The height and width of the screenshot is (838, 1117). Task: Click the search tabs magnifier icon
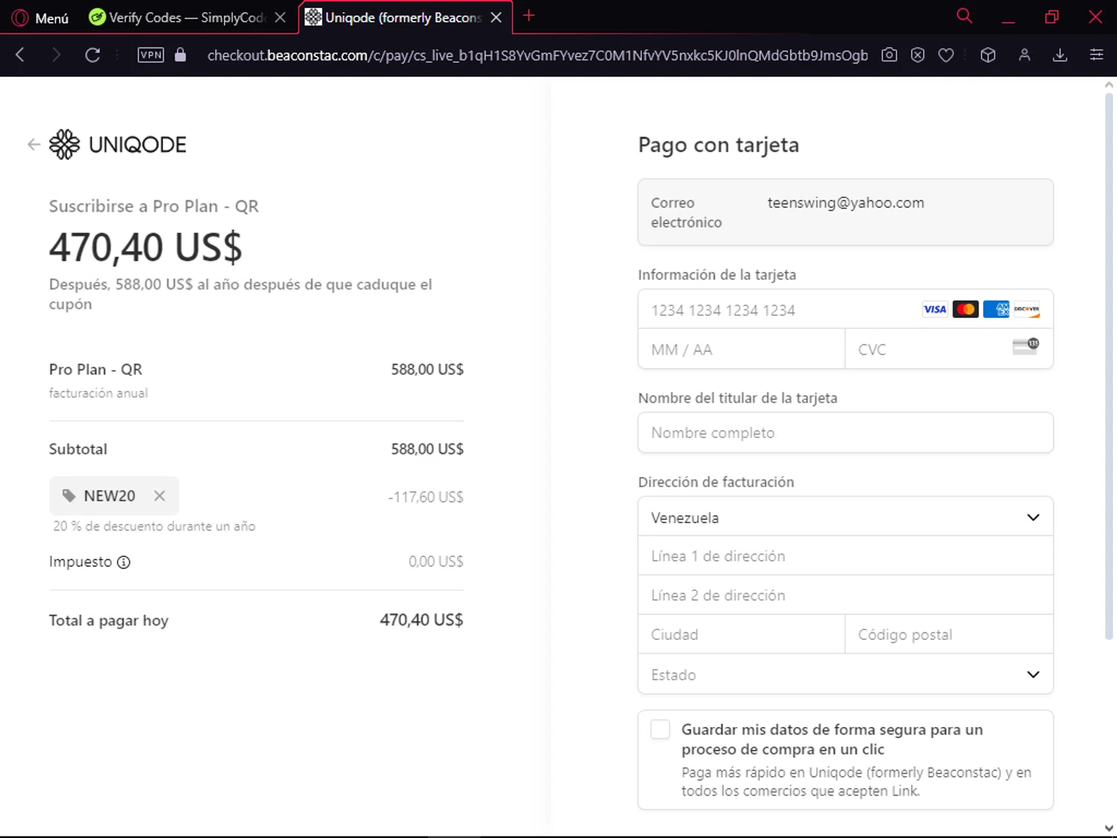click(964, 16)
